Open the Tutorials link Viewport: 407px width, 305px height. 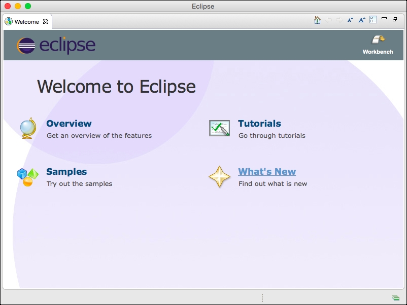(x=259, y=124)
